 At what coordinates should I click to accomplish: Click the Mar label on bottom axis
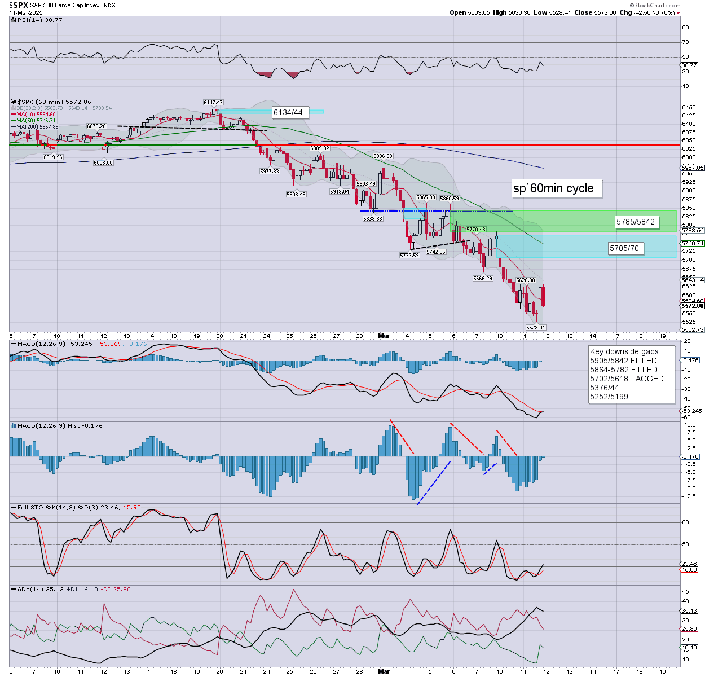pyautogui.click(x=384, y=336)
